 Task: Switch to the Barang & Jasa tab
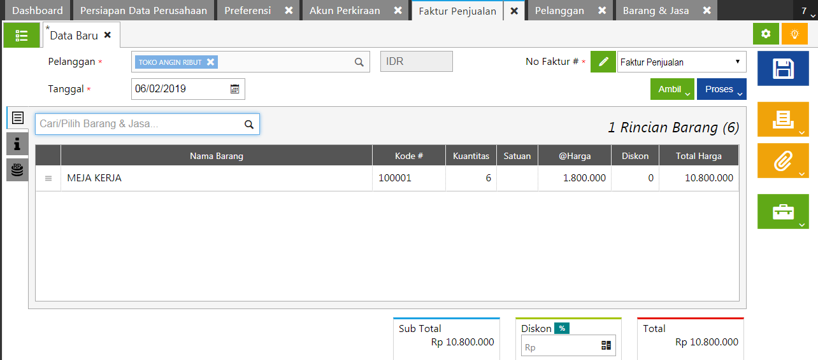point(656,11)
